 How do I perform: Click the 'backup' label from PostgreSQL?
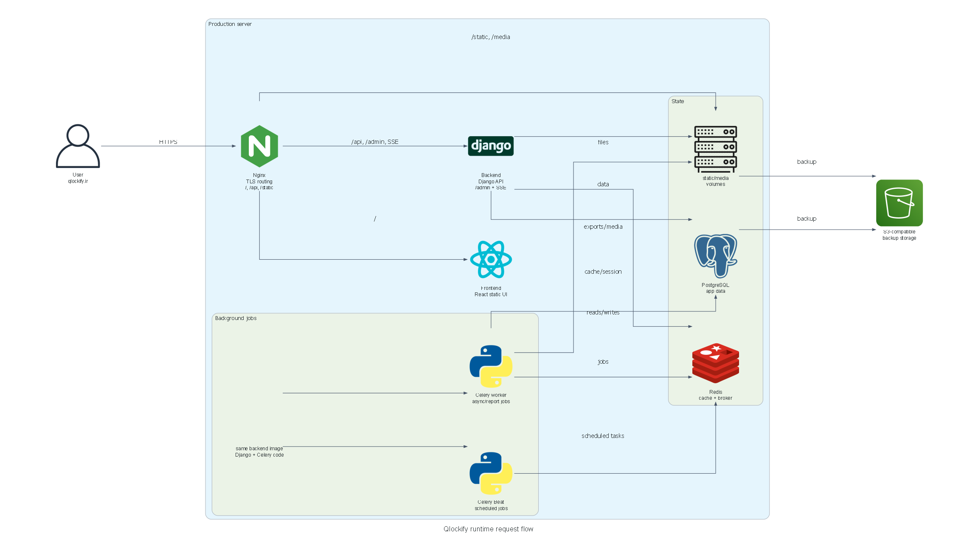pos(807,219)
